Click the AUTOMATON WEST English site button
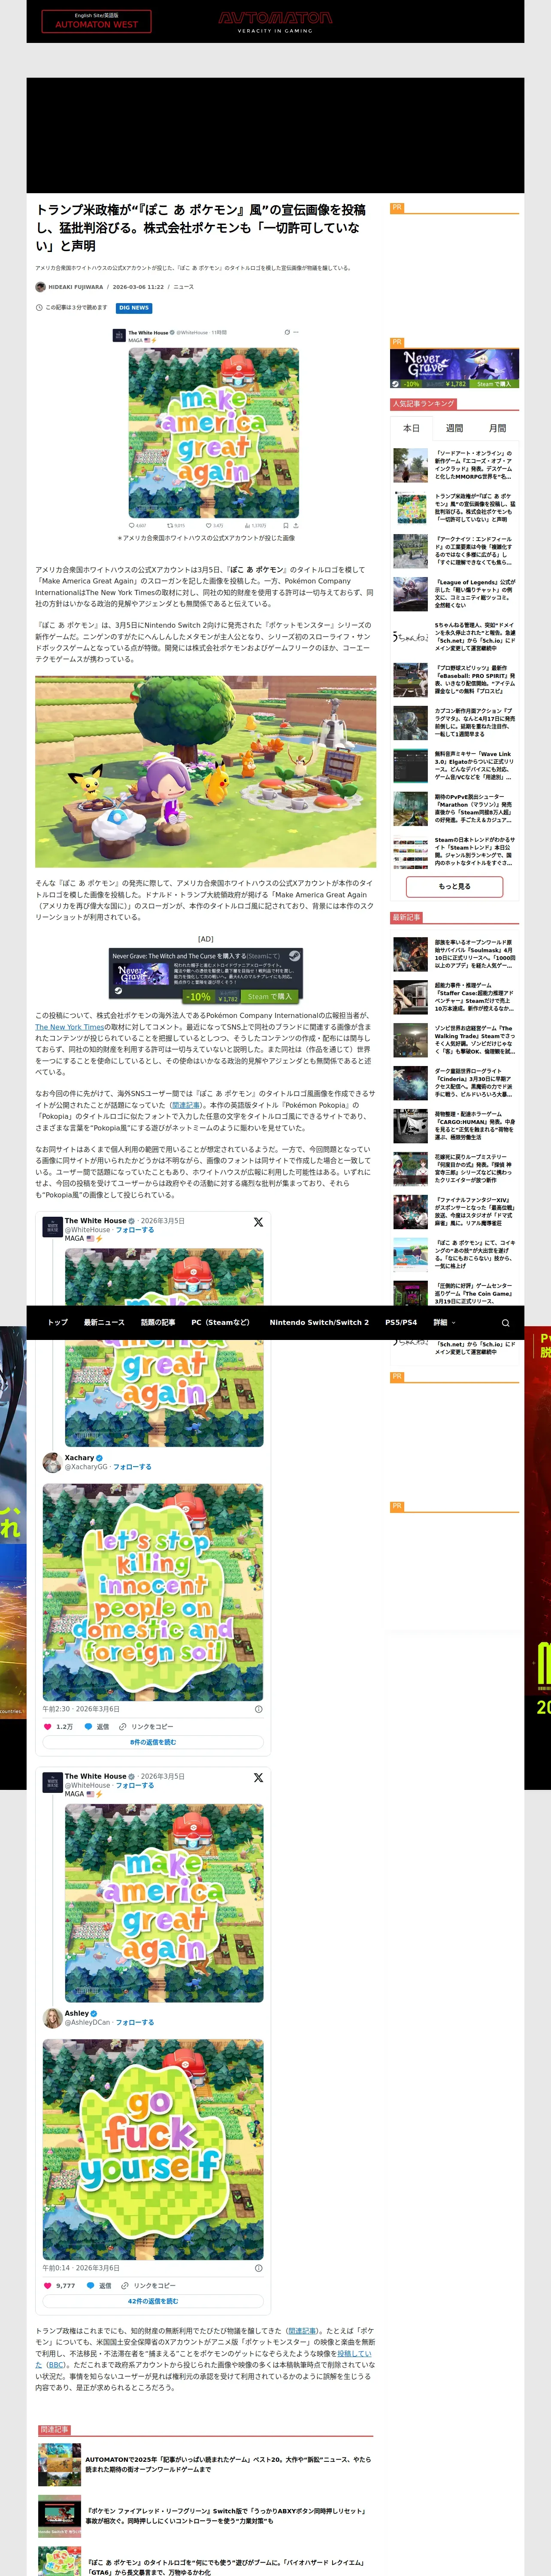Image resolution: width=551 pixels, height=2576 pixels. click(96, 21)
